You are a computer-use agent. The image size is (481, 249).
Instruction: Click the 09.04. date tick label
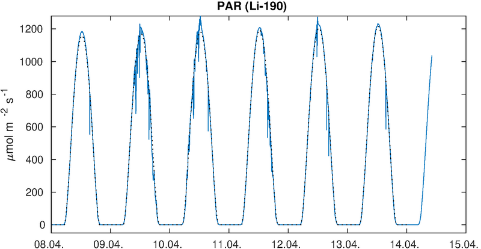click(110, 242)
